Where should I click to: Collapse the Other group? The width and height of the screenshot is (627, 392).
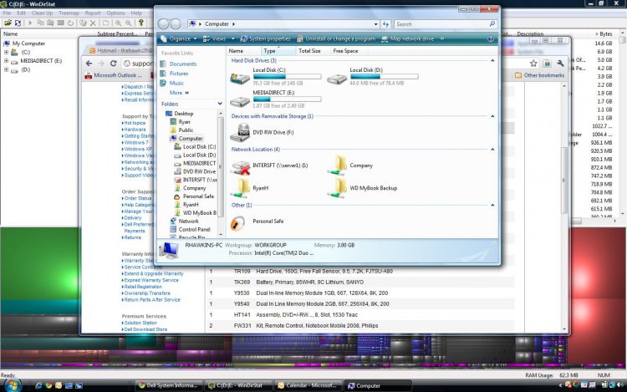[x=492, y=205]
